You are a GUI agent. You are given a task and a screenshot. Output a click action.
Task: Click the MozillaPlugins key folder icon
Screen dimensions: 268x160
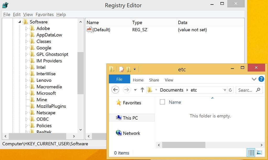(x=32, y=106)
